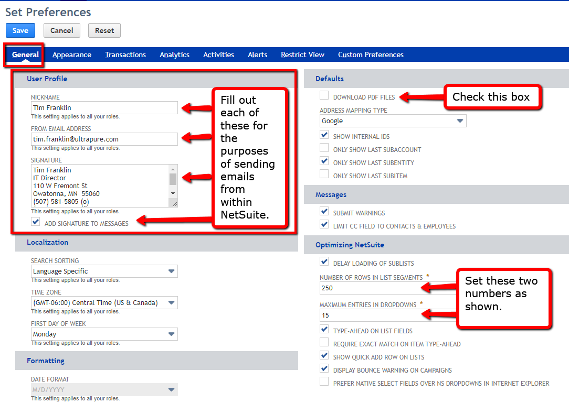
Task: Toggle Delay Loading of Sublists
Action: tap(324, 262)
